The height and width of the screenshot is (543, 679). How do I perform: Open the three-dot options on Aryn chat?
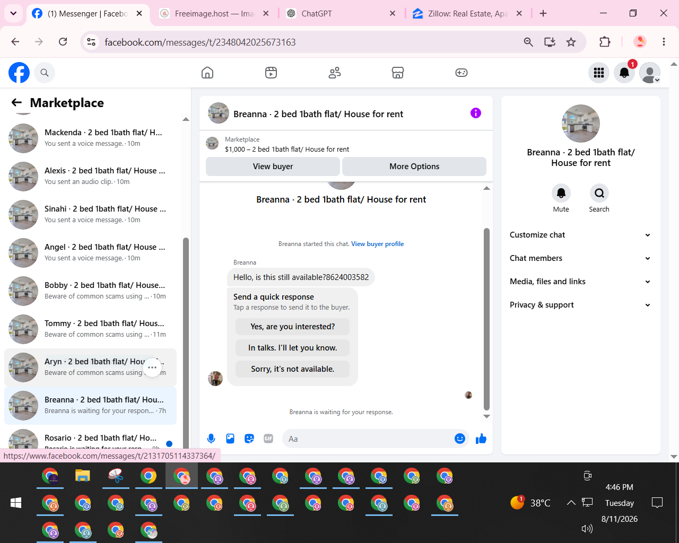[x=152, y=367]
